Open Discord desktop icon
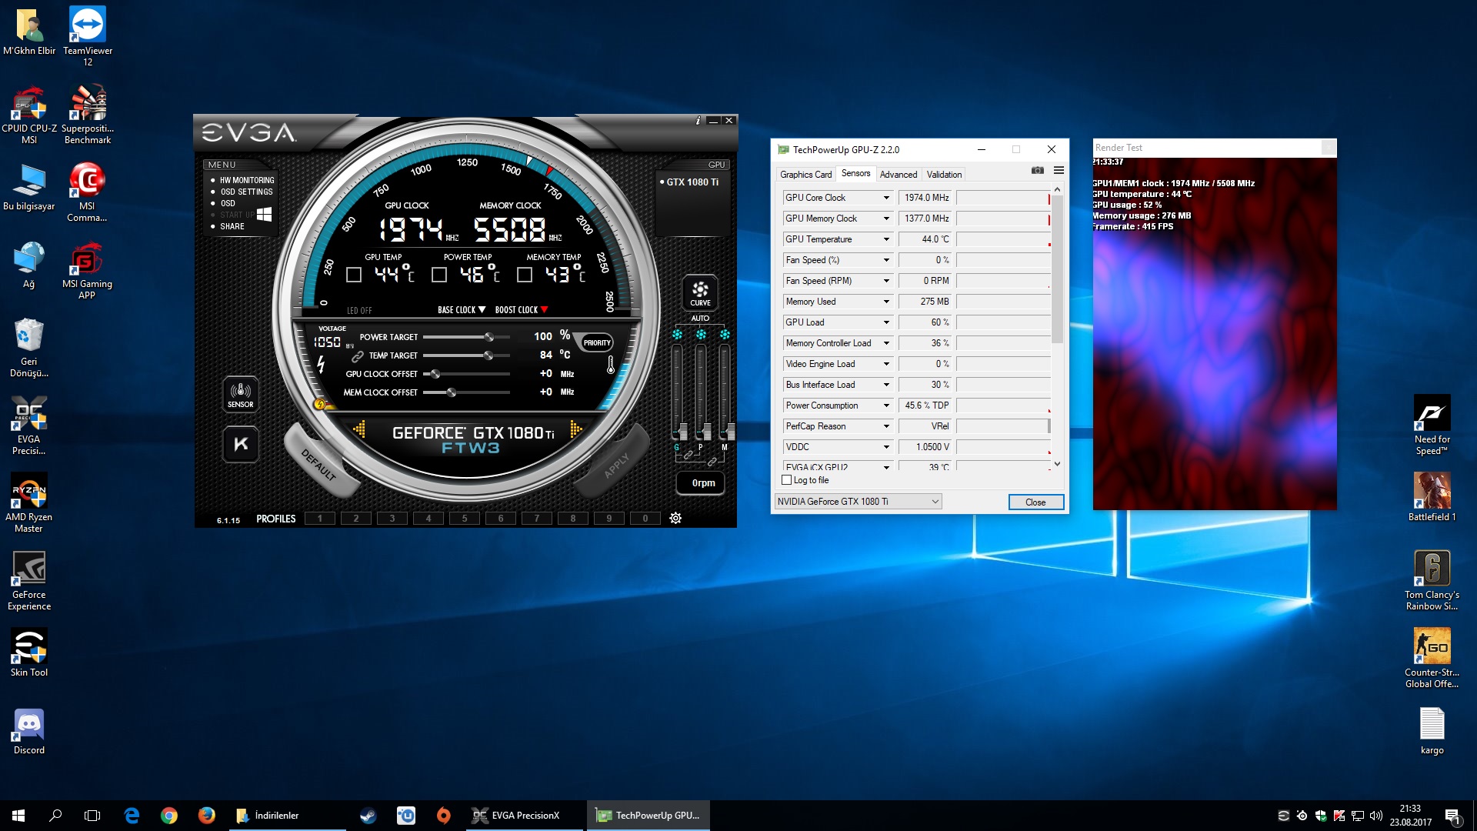This screenshot has width=1477, height=831. click(x=28, y=731)
